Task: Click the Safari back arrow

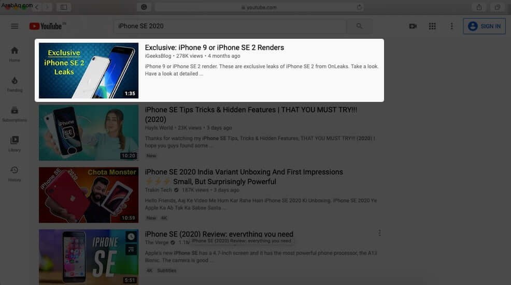Action: (37, 7)
